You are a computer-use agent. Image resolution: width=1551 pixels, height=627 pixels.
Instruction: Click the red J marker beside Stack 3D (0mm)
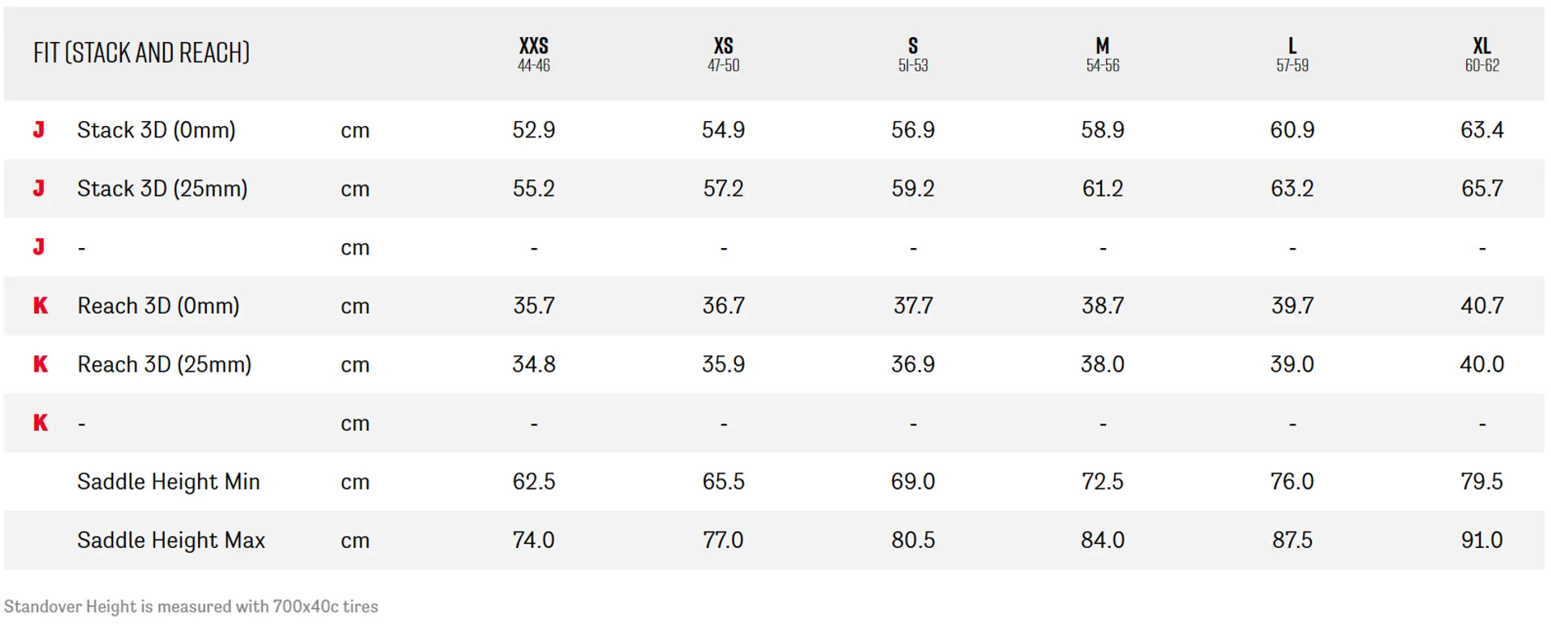(x=39, y=129)
